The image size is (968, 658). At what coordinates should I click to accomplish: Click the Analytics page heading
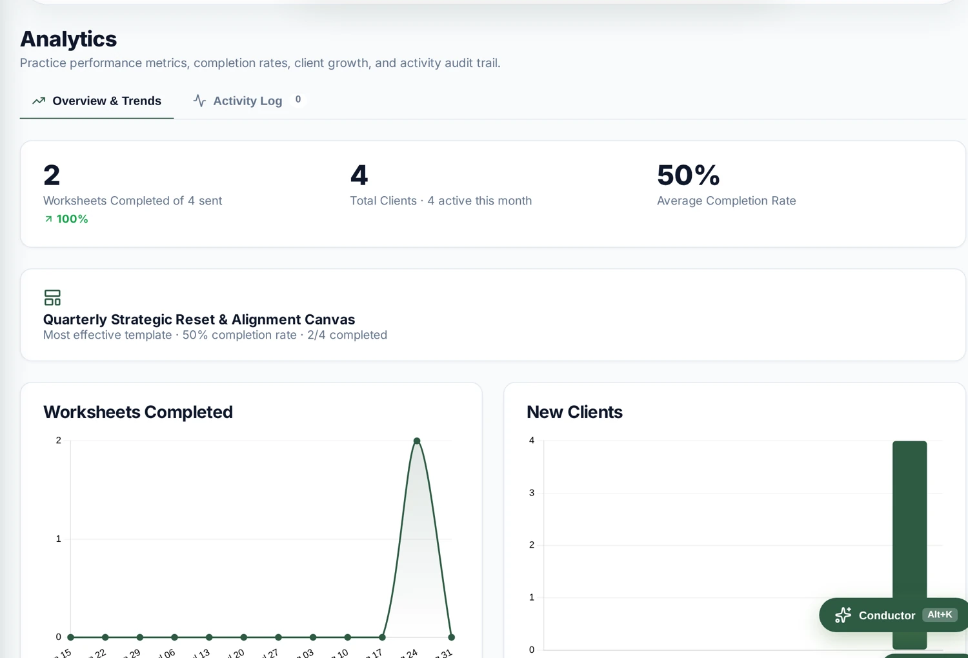68,39
